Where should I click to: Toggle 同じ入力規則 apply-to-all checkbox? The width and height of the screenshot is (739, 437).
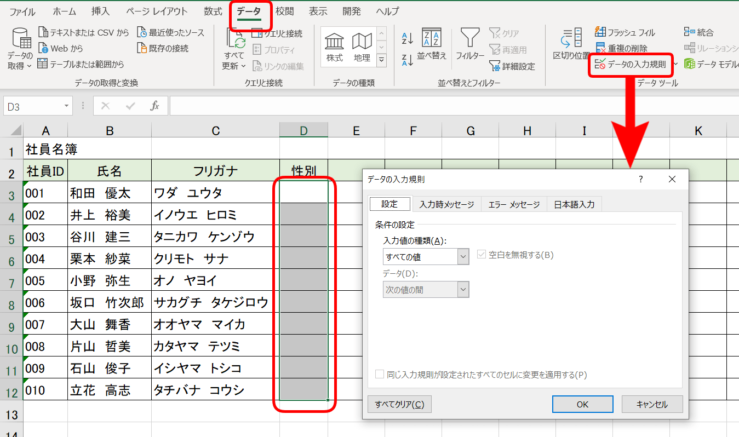(380, 375)
